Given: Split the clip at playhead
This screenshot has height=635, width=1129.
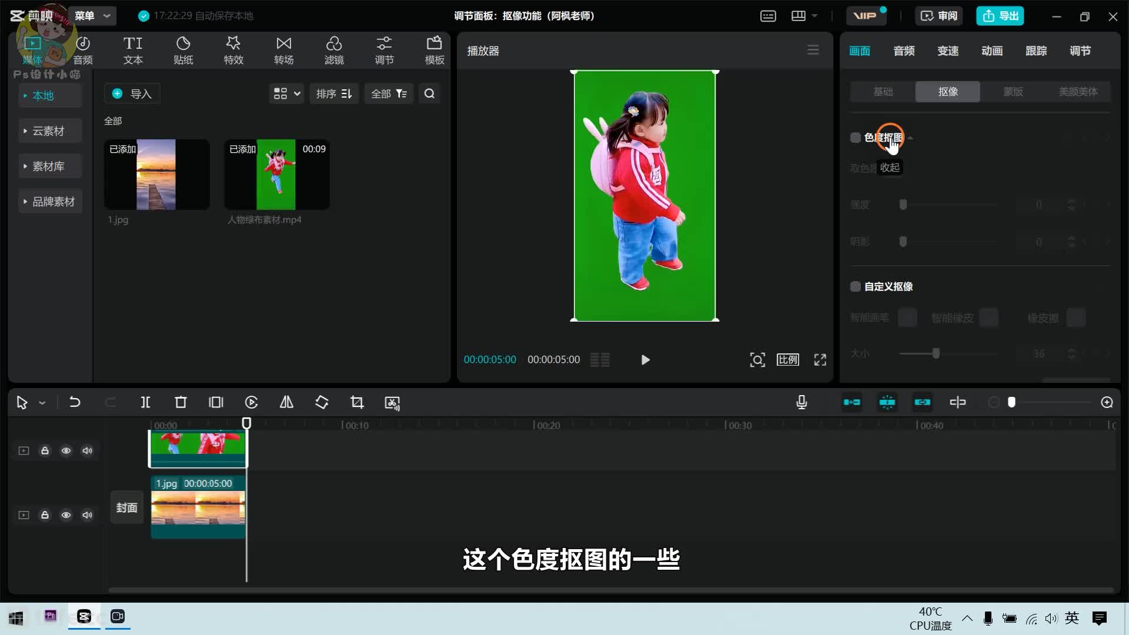Looking at the screenshot, I should [x=145, y=402].
